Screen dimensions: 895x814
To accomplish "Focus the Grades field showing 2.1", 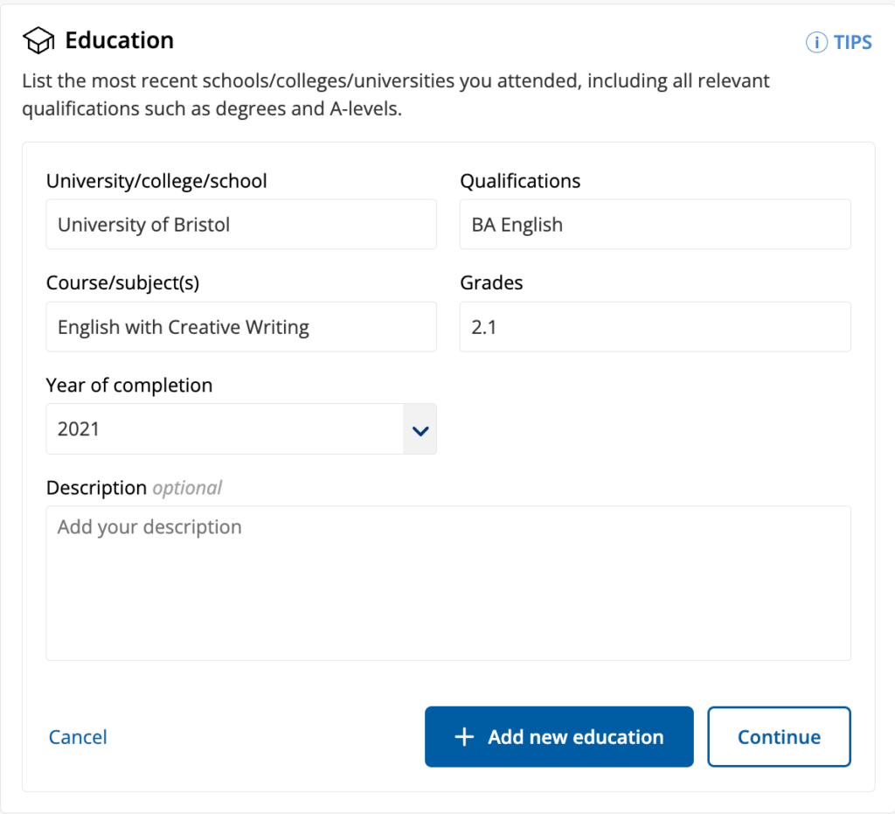I will (655, 326).
